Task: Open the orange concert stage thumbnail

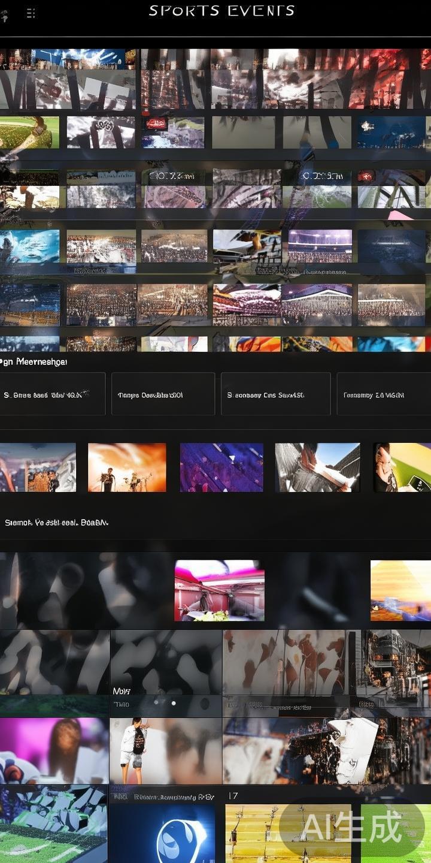Action: (x=127, y=467)
